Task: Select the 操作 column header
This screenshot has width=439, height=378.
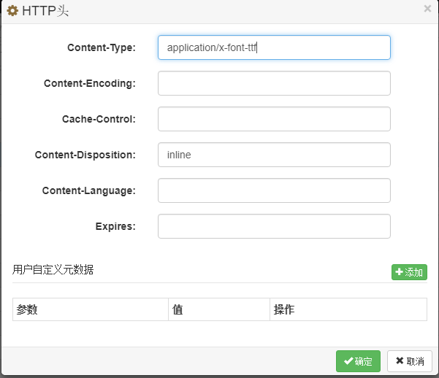Action: [283, 309]
